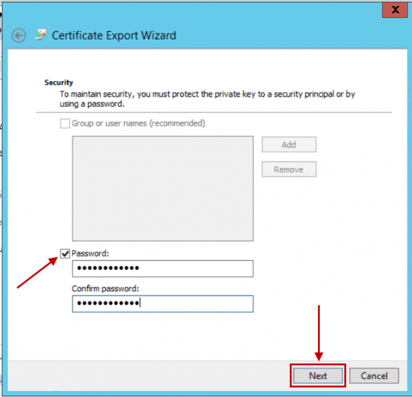Click the blue window title bar
This screenshot has width=412, height=397.
click(199, 9)
